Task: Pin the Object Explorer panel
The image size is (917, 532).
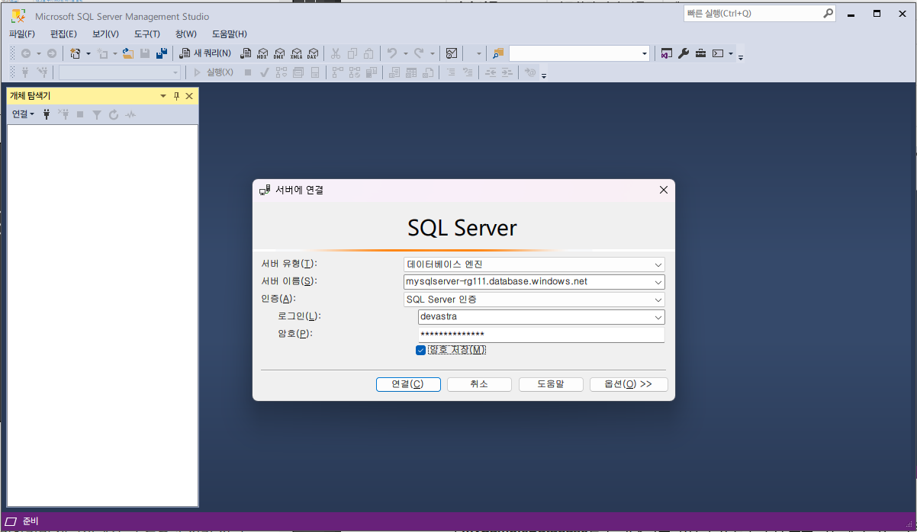Action: tap(176, 96)
